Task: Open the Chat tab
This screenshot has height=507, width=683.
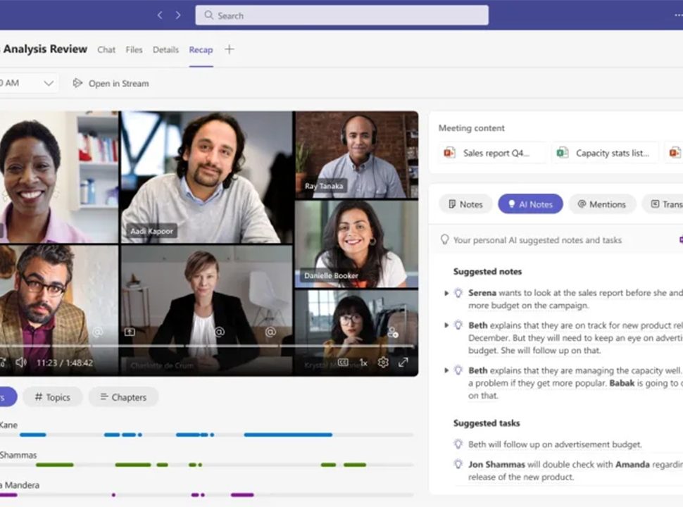Action: pyautogui.click(x=106, y=50)
